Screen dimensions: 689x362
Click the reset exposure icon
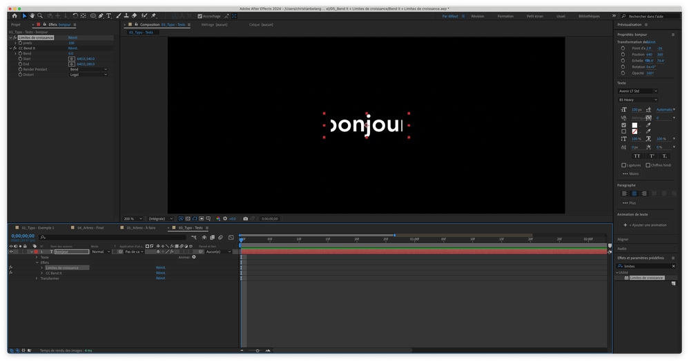tap(225, 218)
